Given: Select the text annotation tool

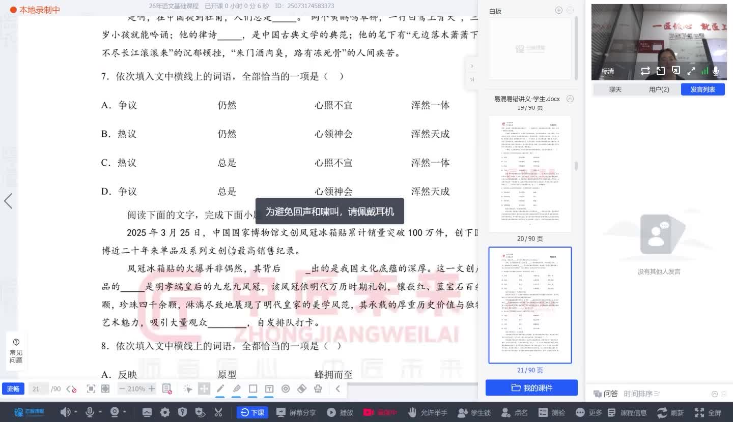Looking at the screenshot, I should click(268, 388).
